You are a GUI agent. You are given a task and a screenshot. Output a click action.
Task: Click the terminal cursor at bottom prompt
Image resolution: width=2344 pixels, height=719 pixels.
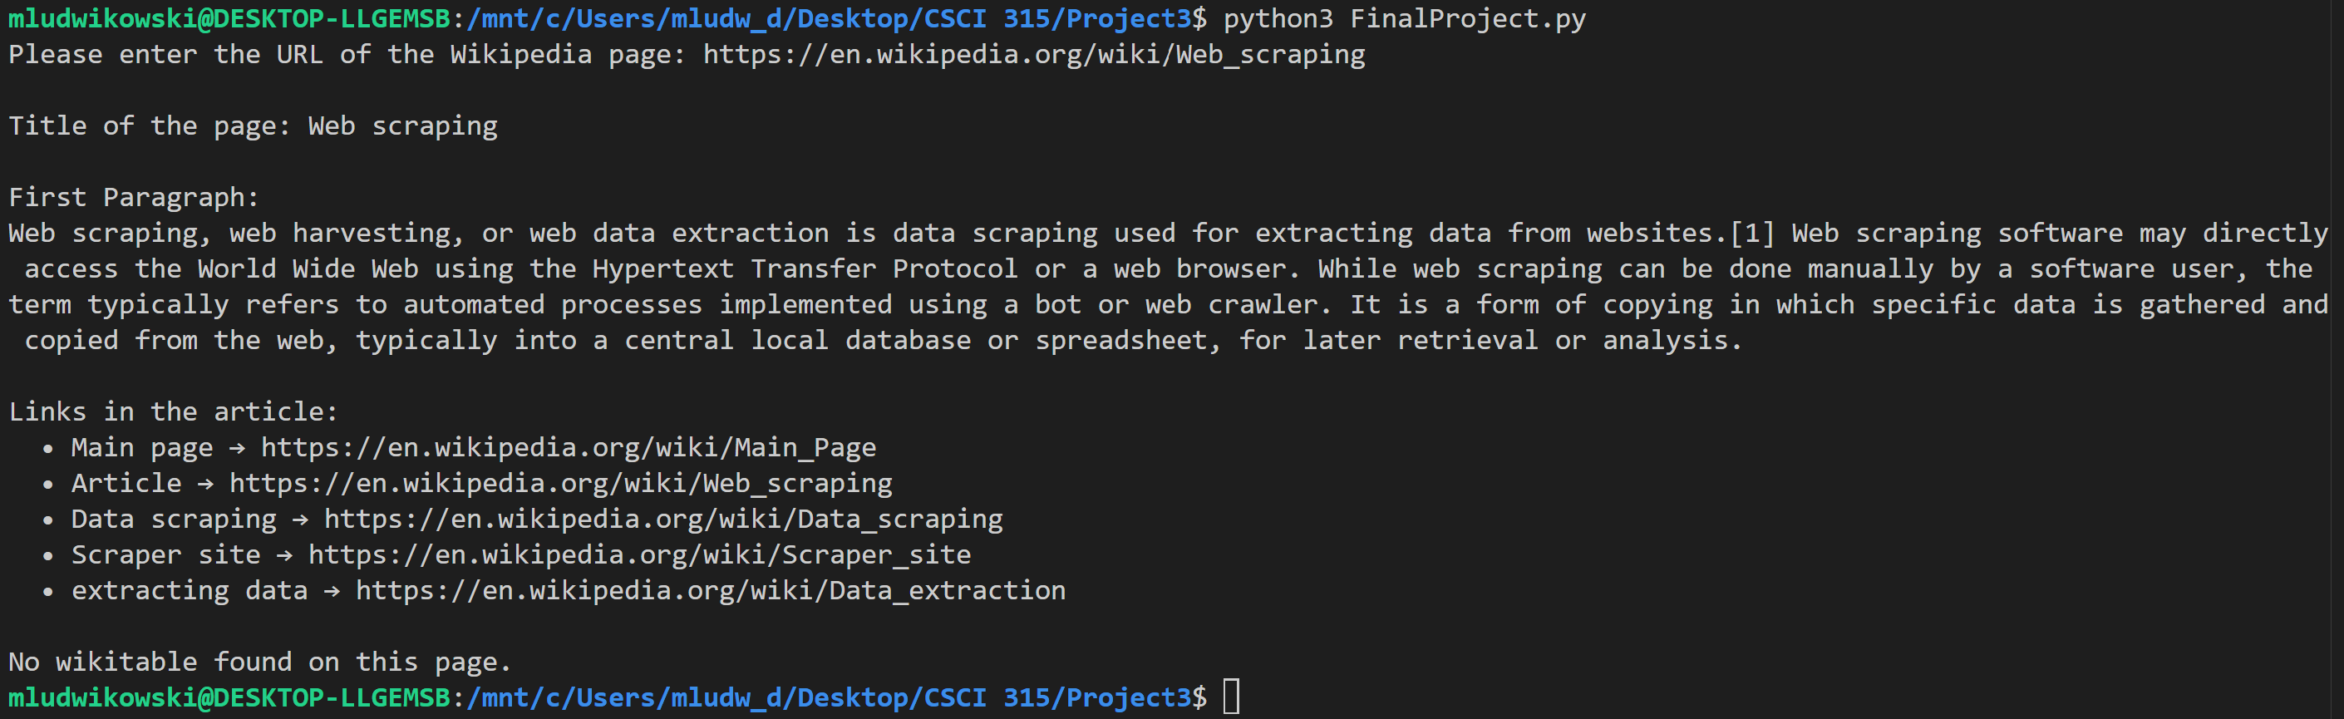(1231, 697)
